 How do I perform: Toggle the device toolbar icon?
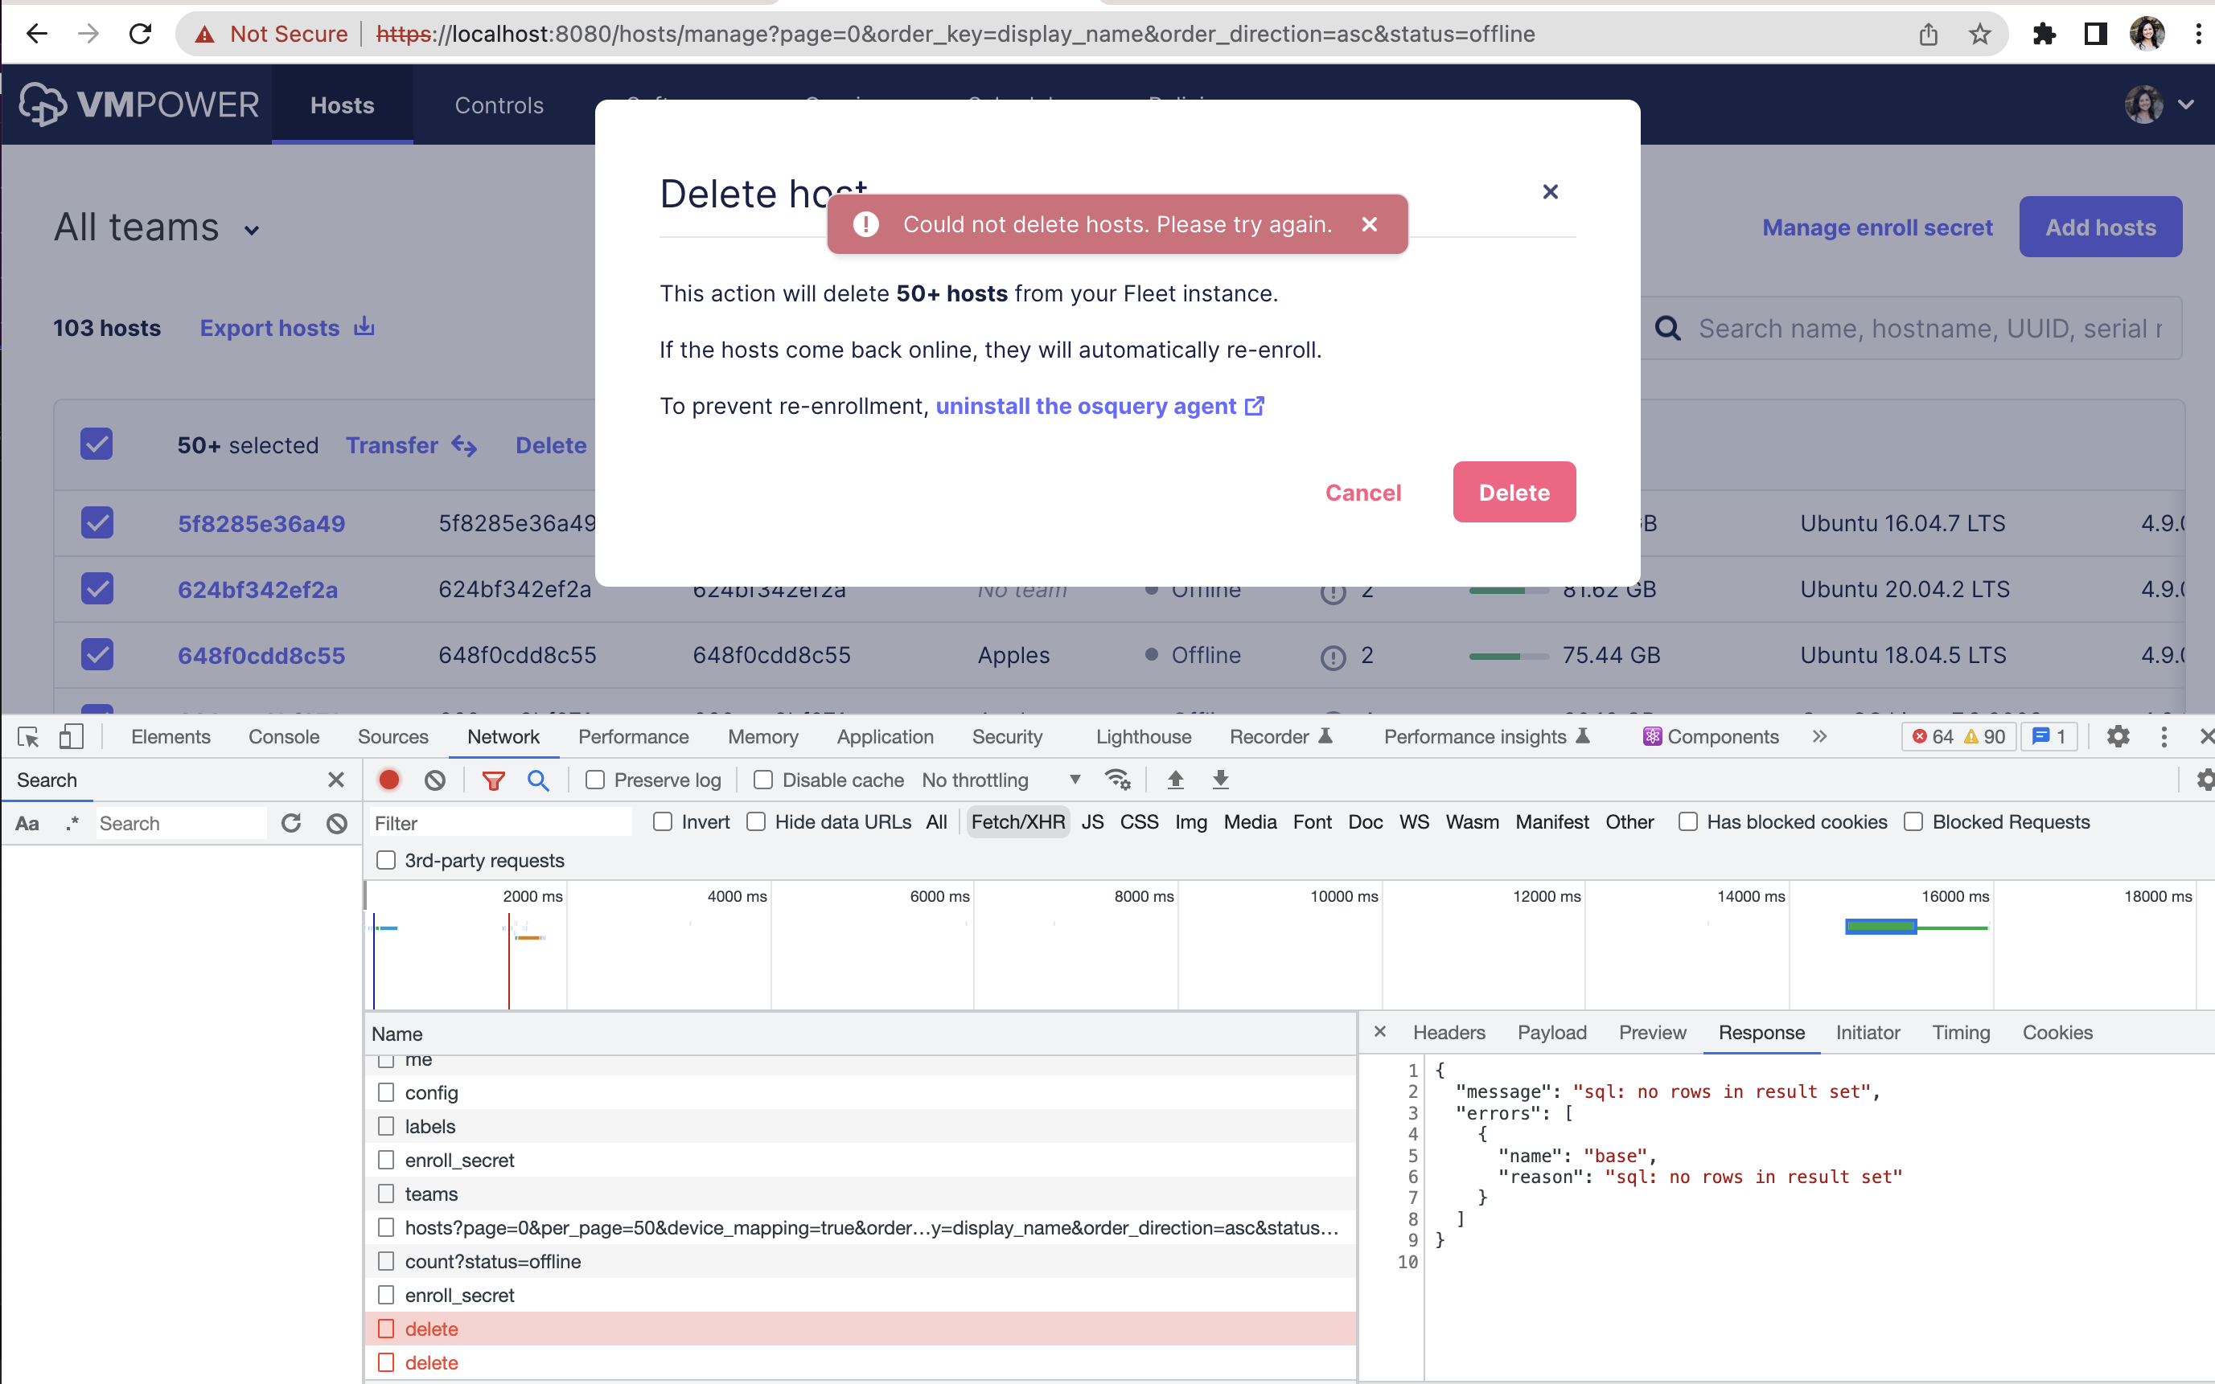point(71,737)
